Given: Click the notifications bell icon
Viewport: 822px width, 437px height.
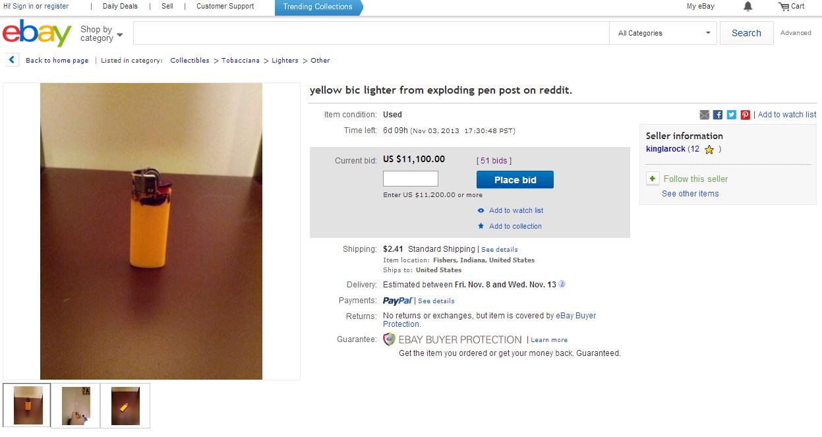Looking at the screenshot, I should coord(748,7).
